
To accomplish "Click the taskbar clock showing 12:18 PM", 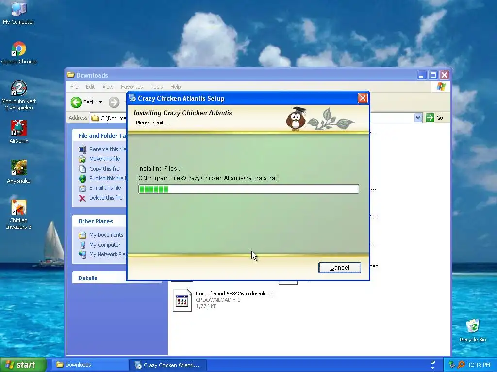I will point(479,365).
